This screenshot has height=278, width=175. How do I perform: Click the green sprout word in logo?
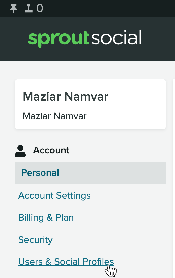59,39
